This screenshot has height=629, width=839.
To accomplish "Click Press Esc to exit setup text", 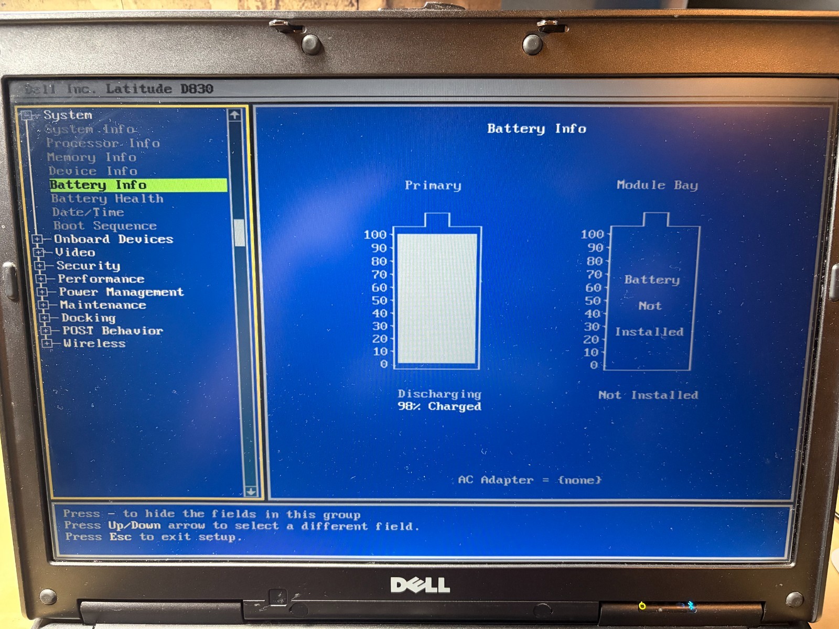I will 154,537.
